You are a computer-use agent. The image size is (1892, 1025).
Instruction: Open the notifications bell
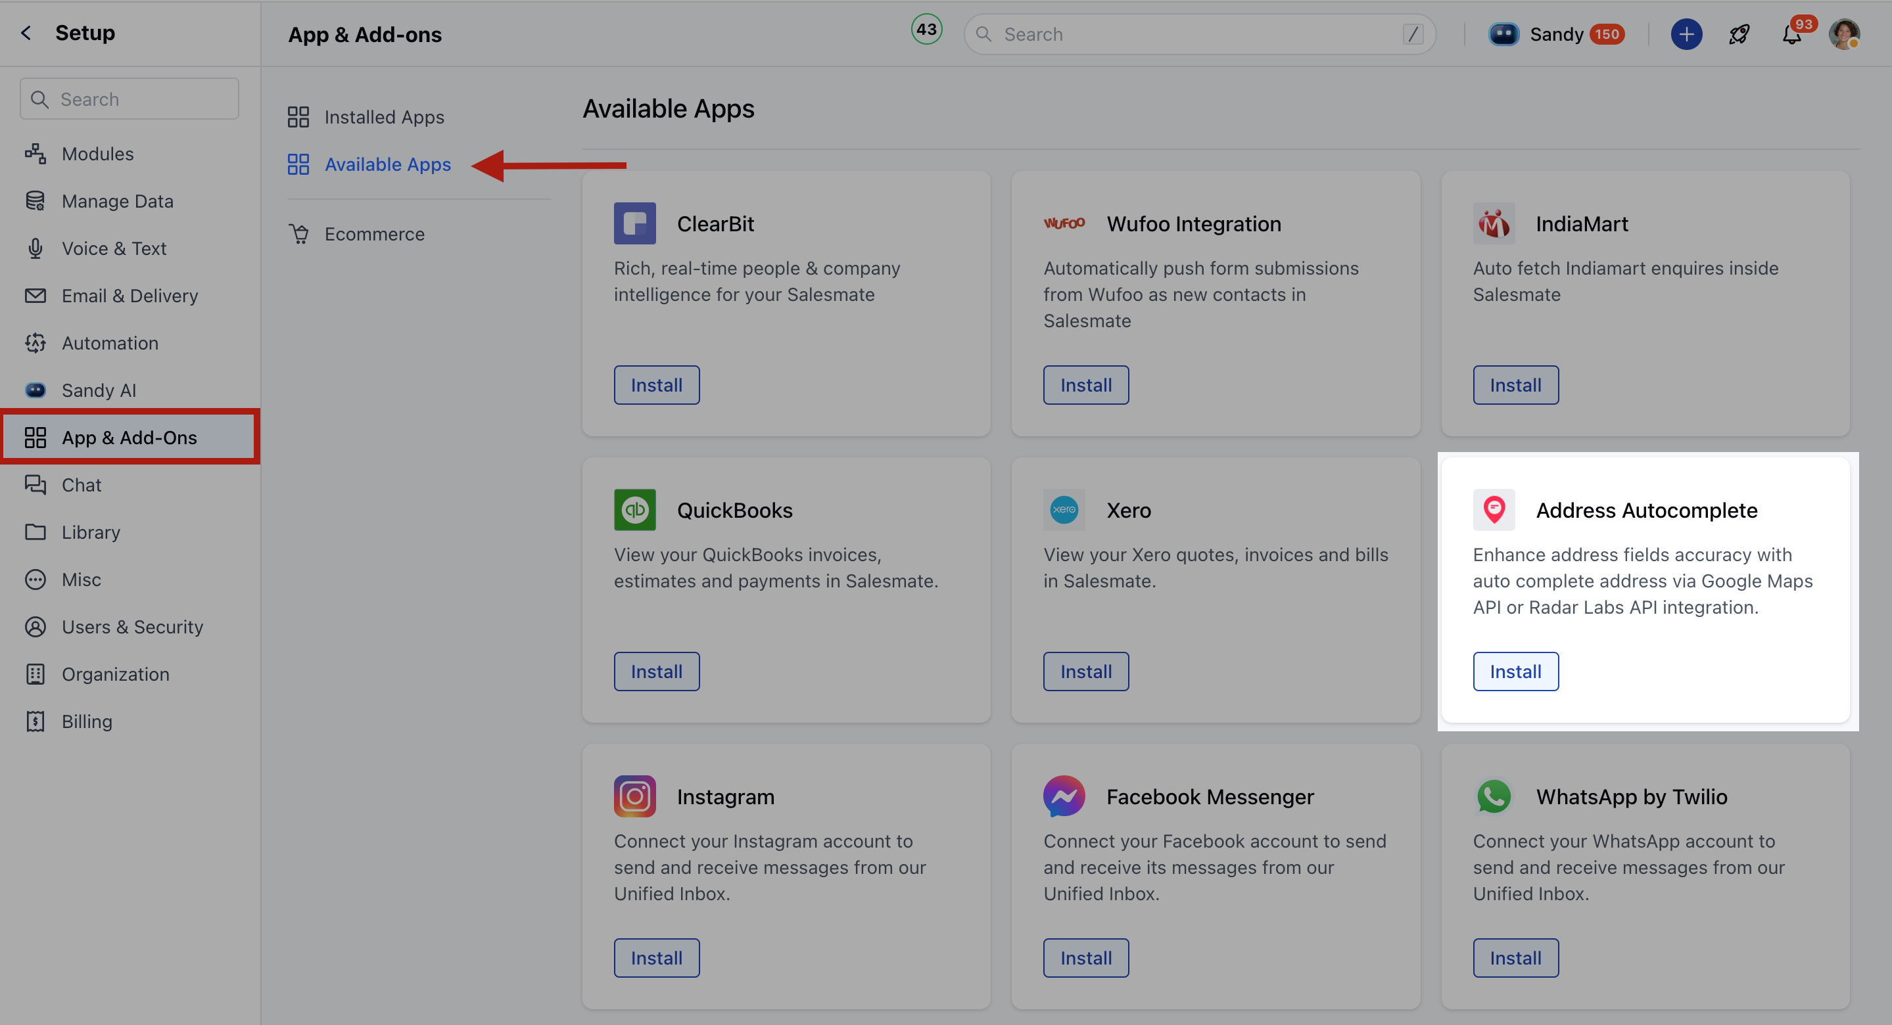[1792, 35]
